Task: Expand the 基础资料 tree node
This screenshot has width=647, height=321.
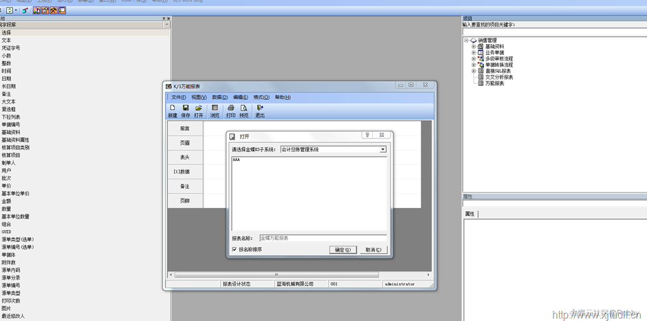Action: point(473,47)
